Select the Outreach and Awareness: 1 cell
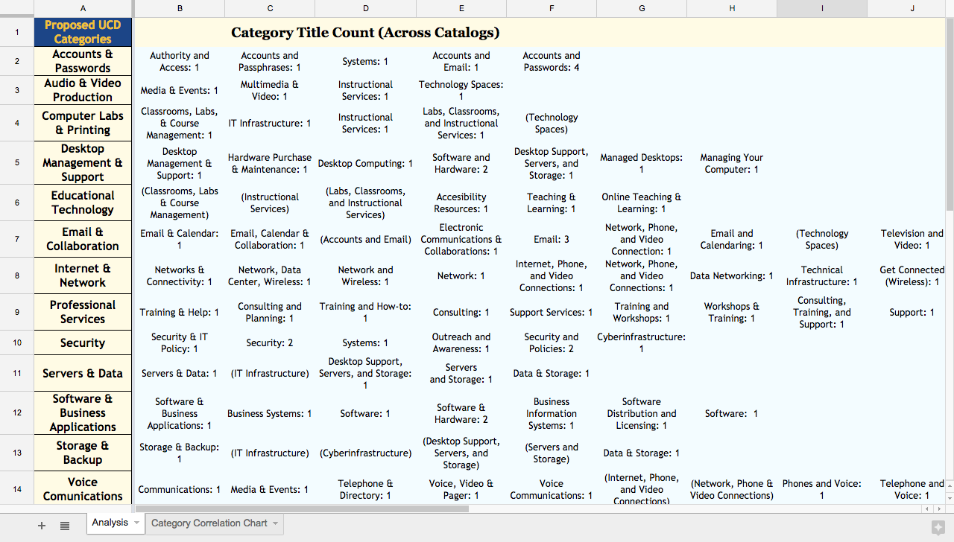 coord(461,342)
